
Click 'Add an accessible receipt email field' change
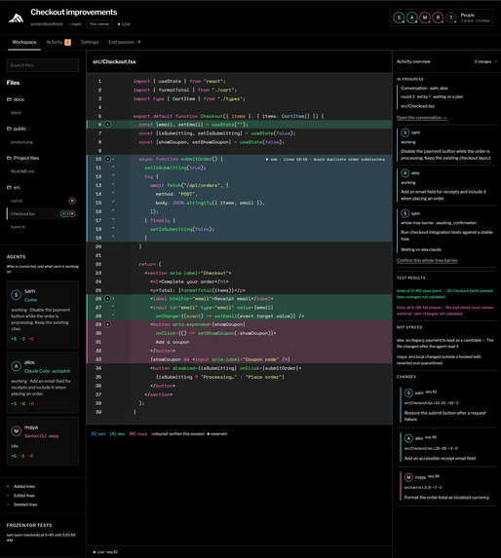coord(440,459)
